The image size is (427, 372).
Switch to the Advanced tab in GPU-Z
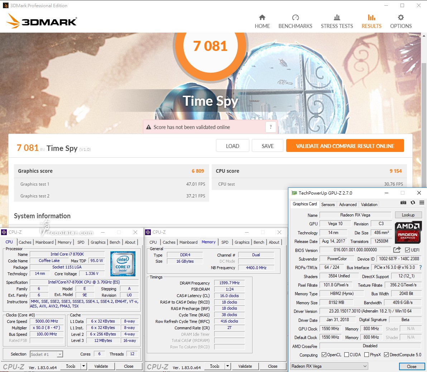click(348, 204)
